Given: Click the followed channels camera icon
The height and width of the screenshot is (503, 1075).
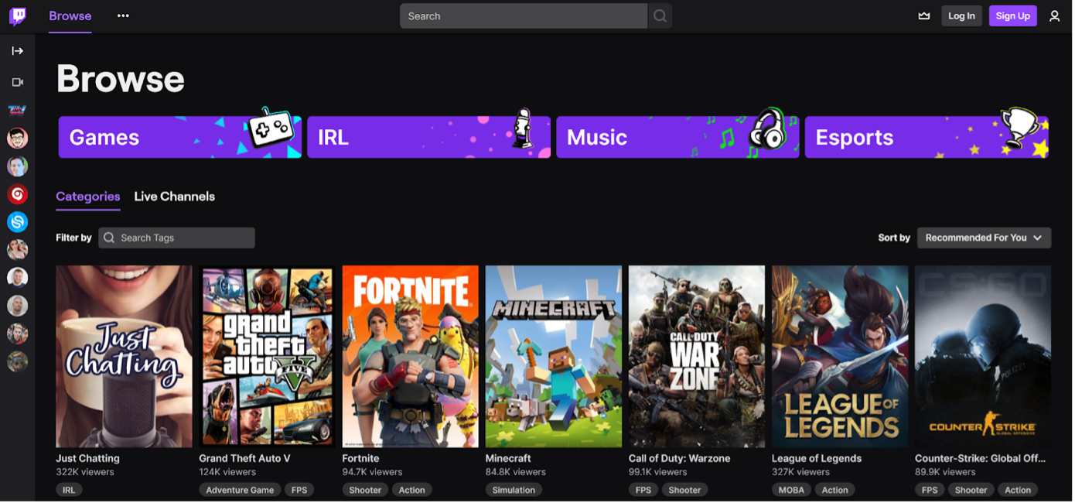Looking at the screenshot, I should point(17,82).
